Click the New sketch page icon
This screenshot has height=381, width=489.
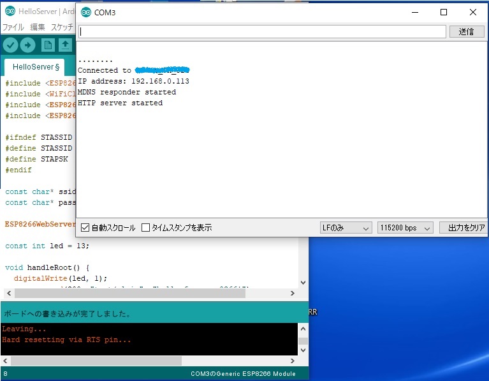tap(48, 45)
